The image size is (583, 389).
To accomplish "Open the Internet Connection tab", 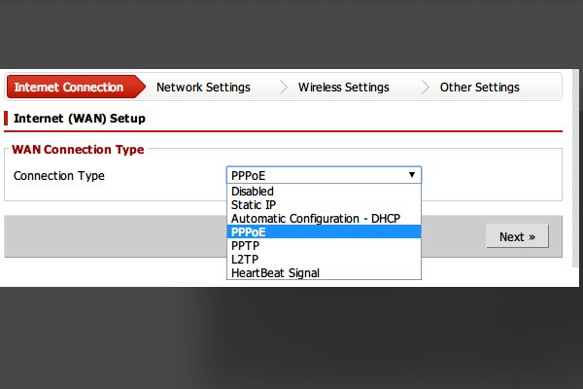I will (68, 88).
